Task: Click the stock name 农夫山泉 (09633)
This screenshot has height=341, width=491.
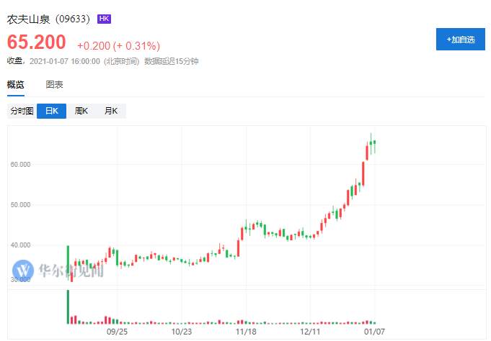Action: tap(48, 19)
